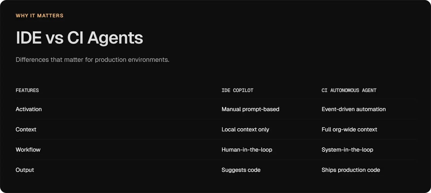Select the Context row label
Screen dimensions: 431x193
[x=26, y=129]
